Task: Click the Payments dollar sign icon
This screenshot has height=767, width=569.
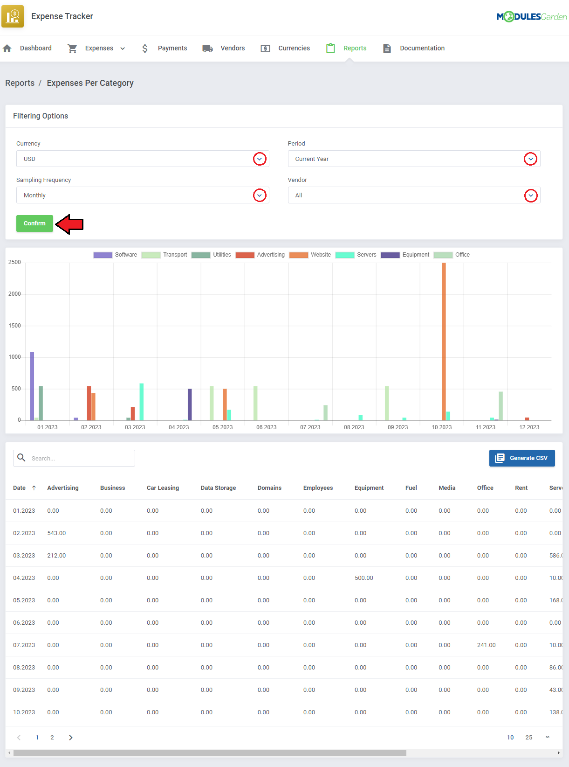Action: (x=145, y=49)
